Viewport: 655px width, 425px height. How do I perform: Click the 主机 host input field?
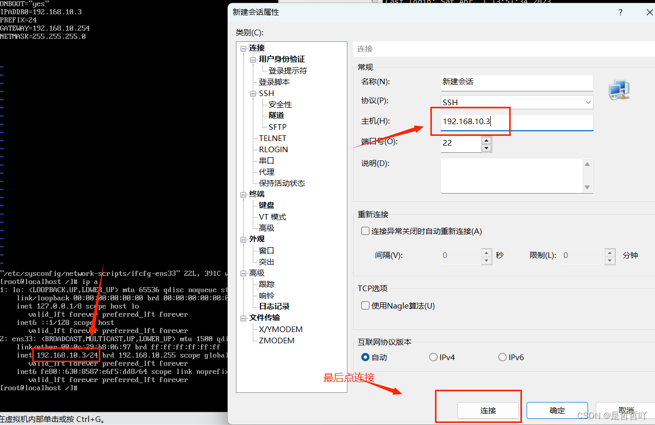[517, 122]
